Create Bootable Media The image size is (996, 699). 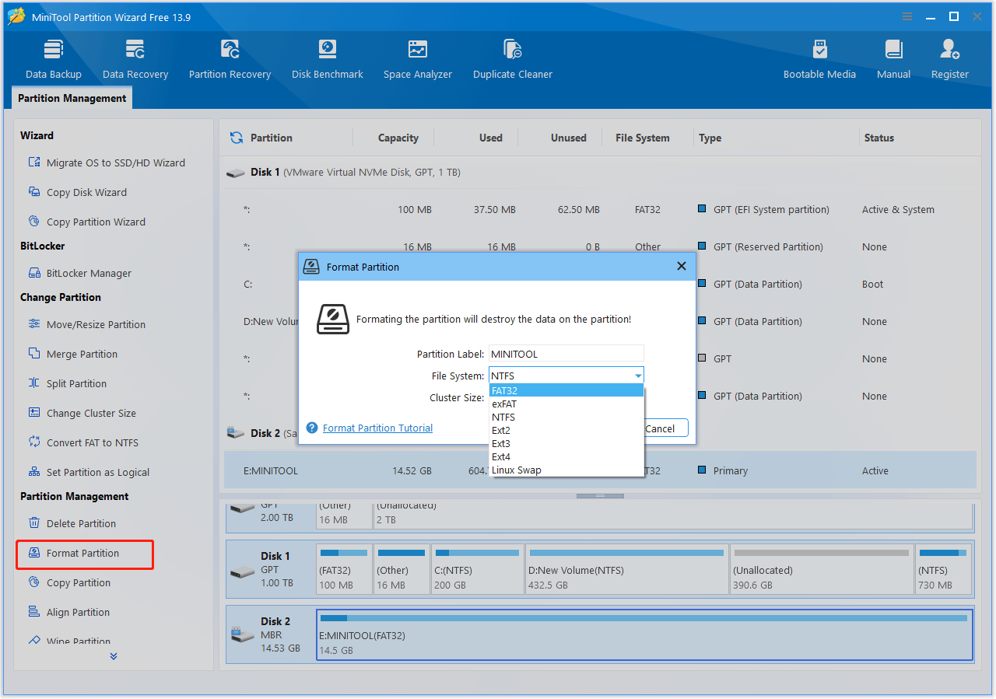(819, 60)
